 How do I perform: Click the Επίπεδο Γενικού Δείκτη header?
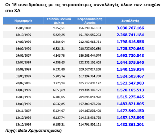[x=59, y=21]
